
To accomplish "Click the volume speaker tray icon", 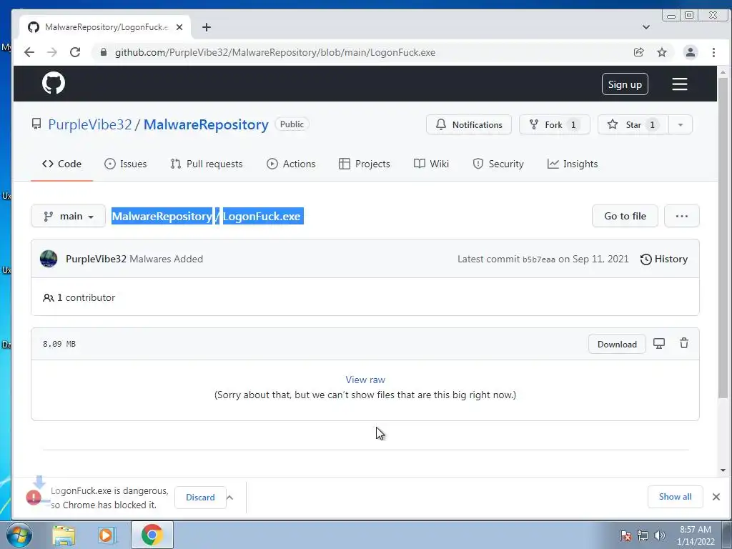I will [x=659, y=535].
